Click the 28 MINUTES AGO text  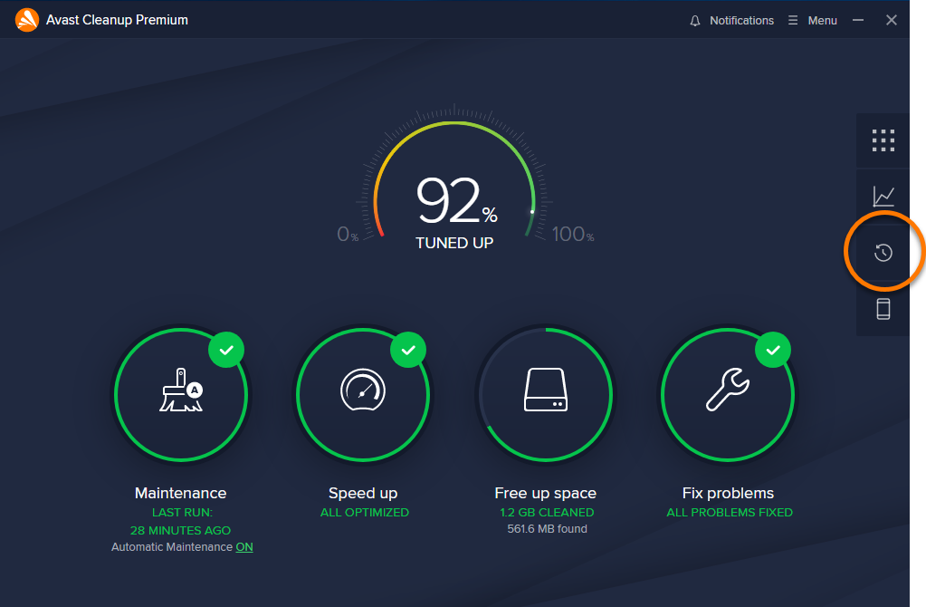[181, 531]
